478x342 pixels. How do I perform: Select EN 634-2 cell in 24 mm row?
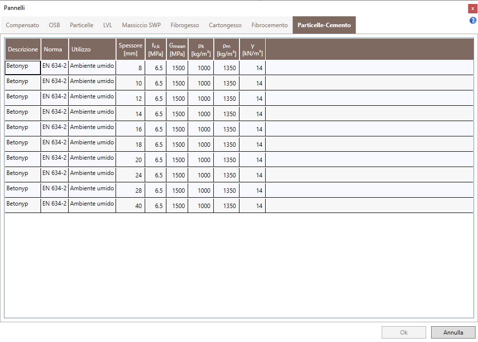coord(55,175)
